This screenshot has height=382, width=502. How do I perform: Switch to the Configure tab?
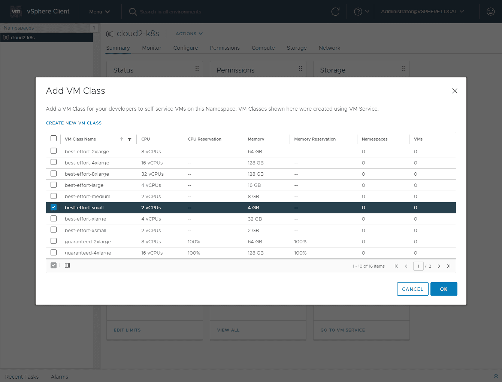186,48
